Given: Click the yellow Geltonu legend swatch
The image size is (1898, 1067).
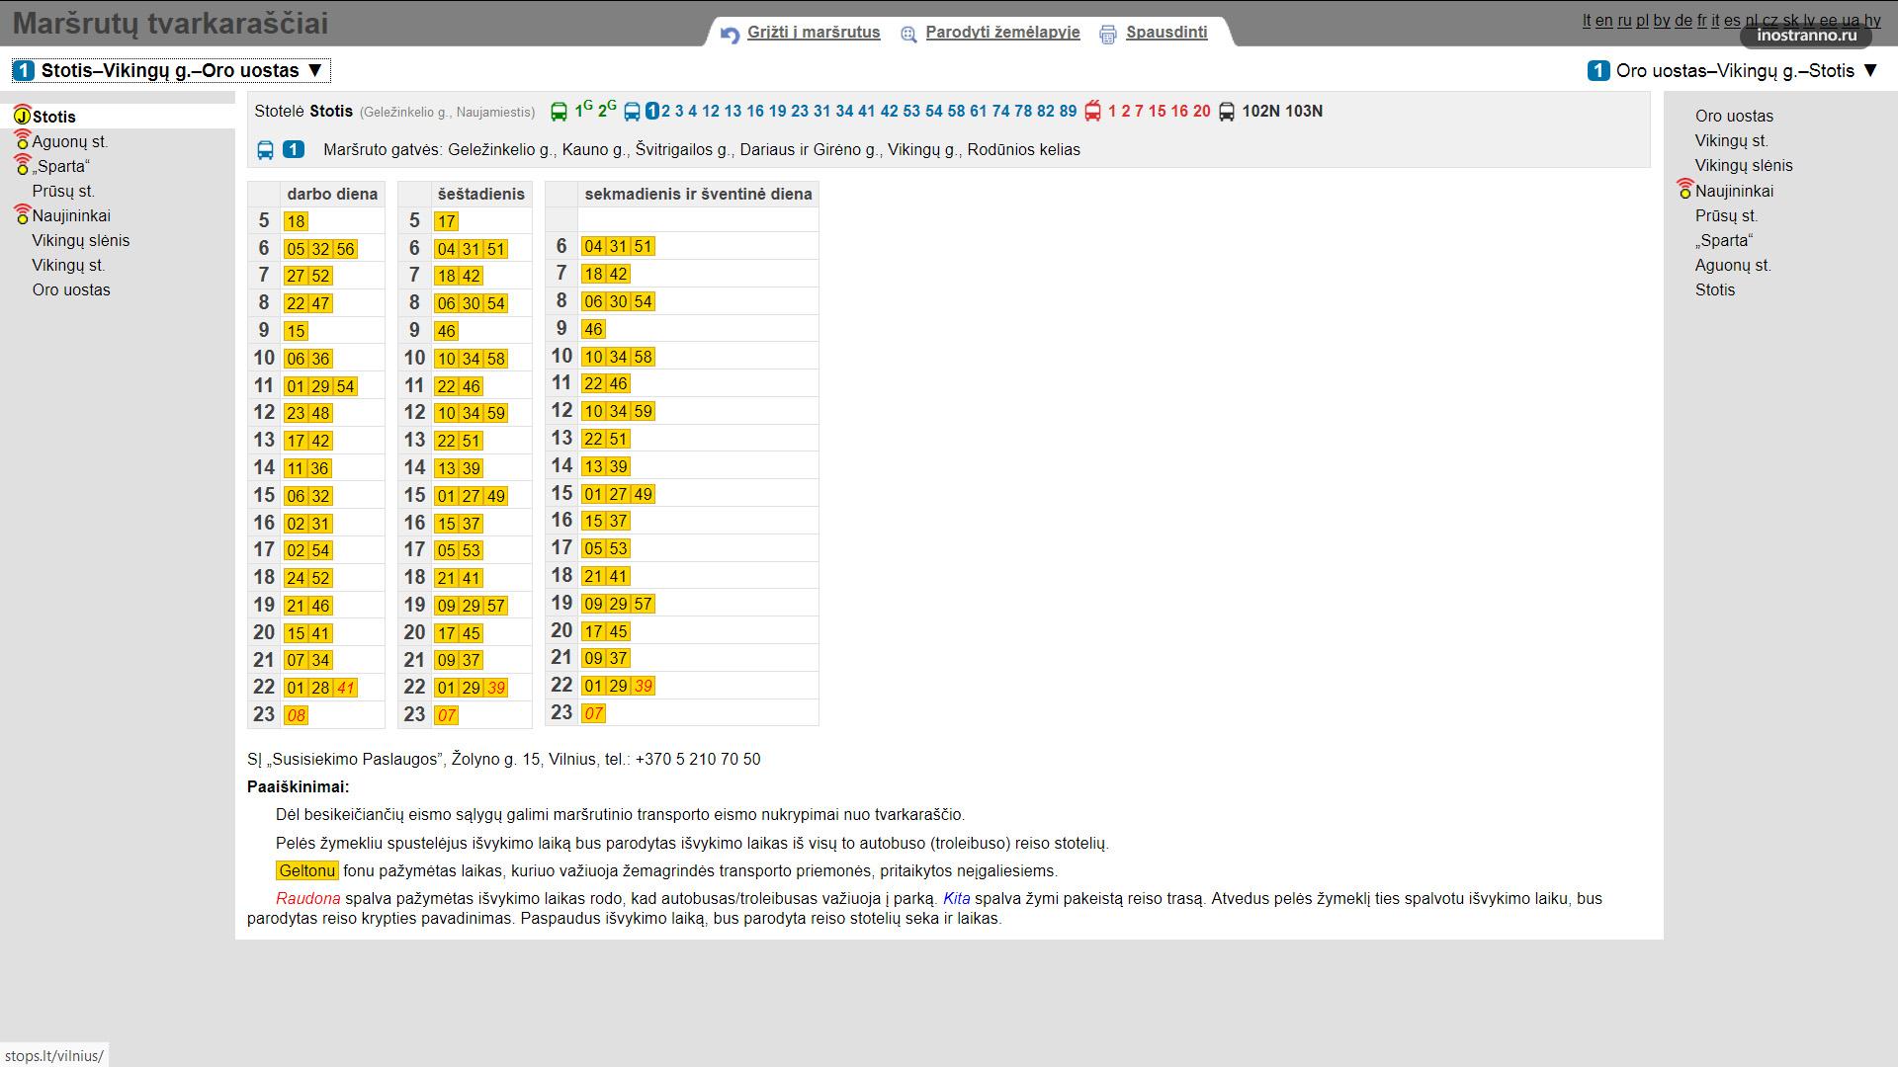Looking at the screenshot, I should (x=306, y=871).
